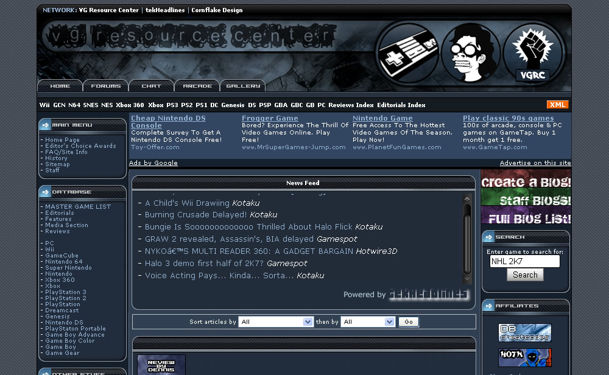Click the XML feed icon

557,105
